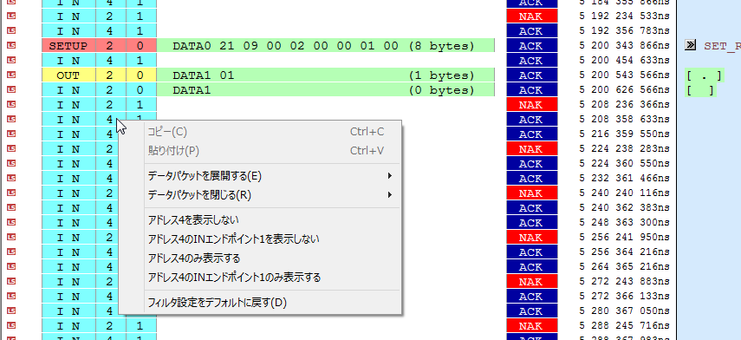Click timestamp '5 248 363 300ns'

(624, 222)
